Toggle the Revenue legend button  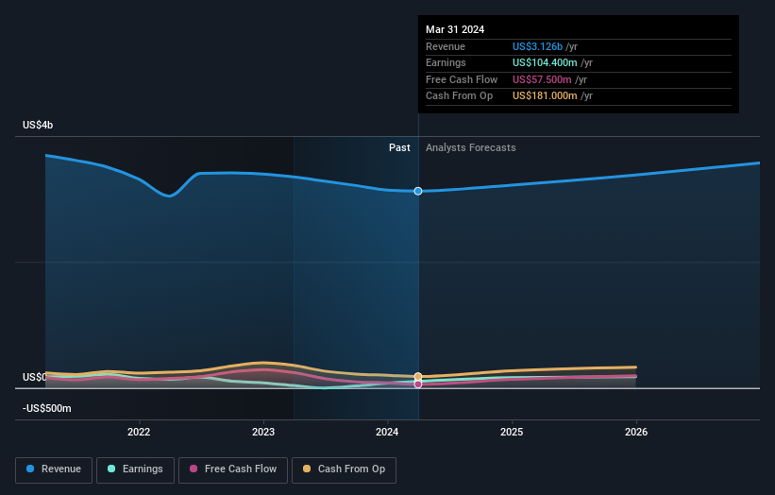coord(54,469)
